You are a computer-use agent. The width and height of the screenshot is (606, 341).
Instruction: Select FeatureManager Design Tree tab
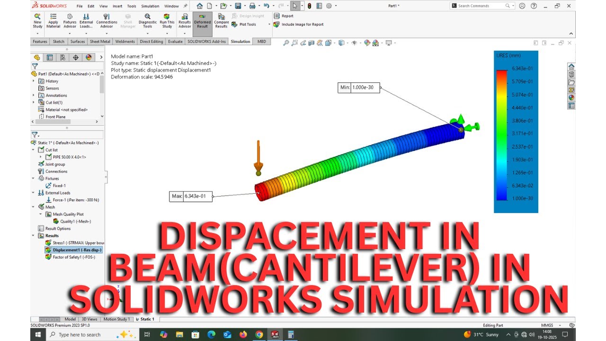(37, 57)
